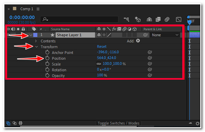The width and height of the screenshot is (205, 132).
Task: Edit the Position value 564.0,424.0
Action: pos(106,58)
